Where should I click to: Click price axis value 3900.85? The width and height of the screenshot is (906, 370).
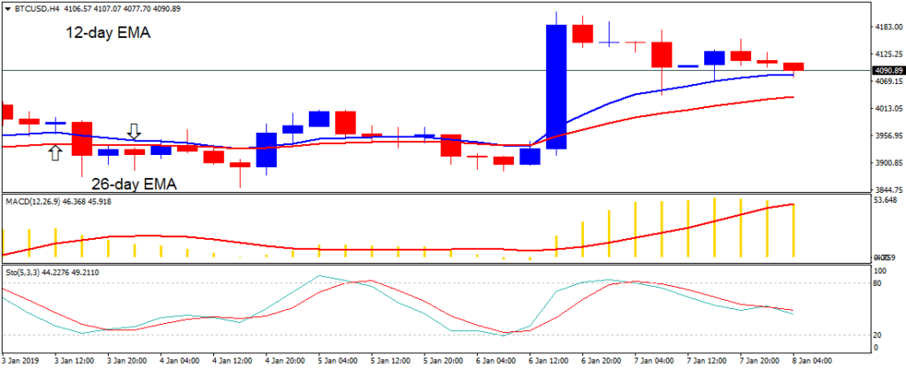click(x=890, y=164)
